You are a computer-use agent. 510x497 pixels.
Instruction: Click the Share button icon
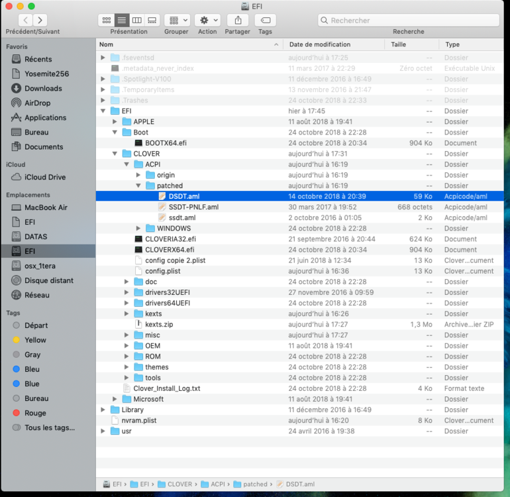(x=237, y=21)
